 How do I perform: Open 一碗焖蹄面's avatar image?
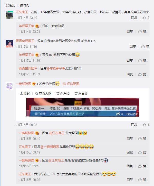[9, 86]
